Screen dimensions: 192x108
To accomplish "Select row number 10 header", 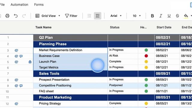I will (x=7, y=91).
